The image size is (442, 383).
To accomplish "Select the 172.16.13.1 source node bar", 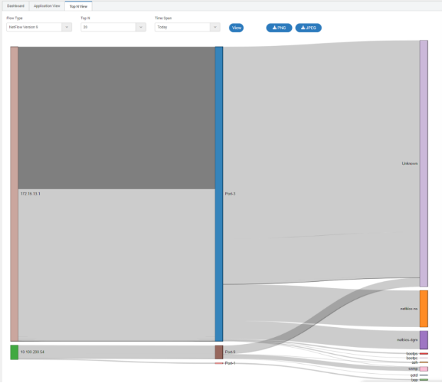I will click(x=14, y=194).
